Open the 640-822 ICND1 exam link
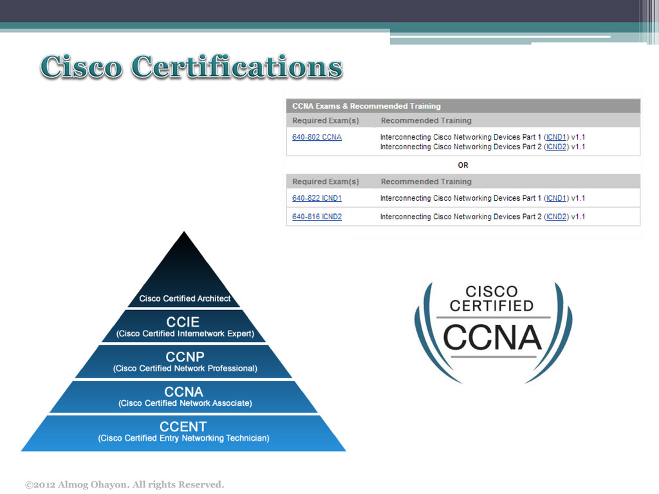The height and width of the screenshot is (494, 659). tap(317, 198)
